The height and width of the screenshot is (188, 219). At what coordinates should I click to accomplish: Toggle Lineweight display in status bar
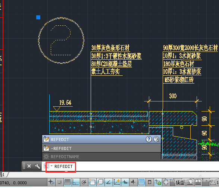click(133, 182)
